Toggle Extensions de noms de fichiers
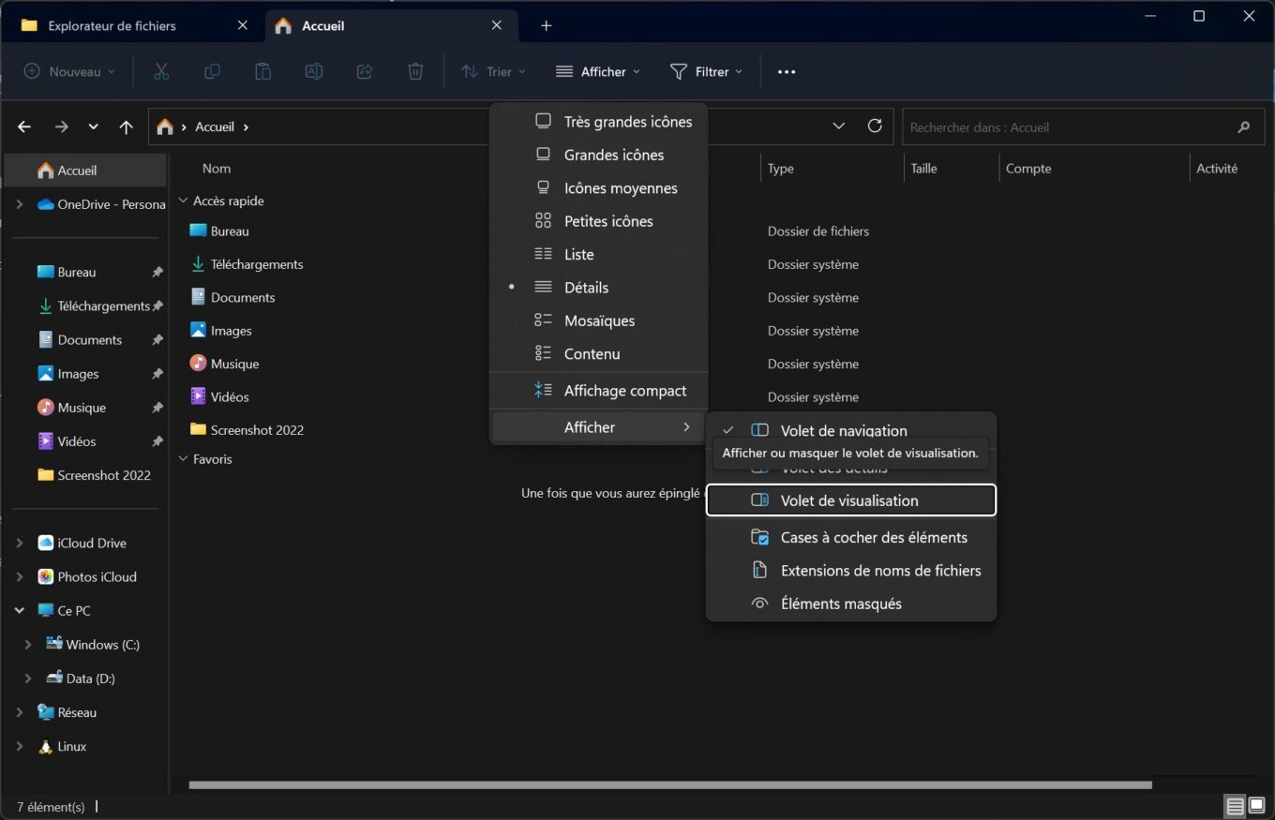The width and height of the screenshot is (1275, 820). pyautogui.click(x=850, y=570)
